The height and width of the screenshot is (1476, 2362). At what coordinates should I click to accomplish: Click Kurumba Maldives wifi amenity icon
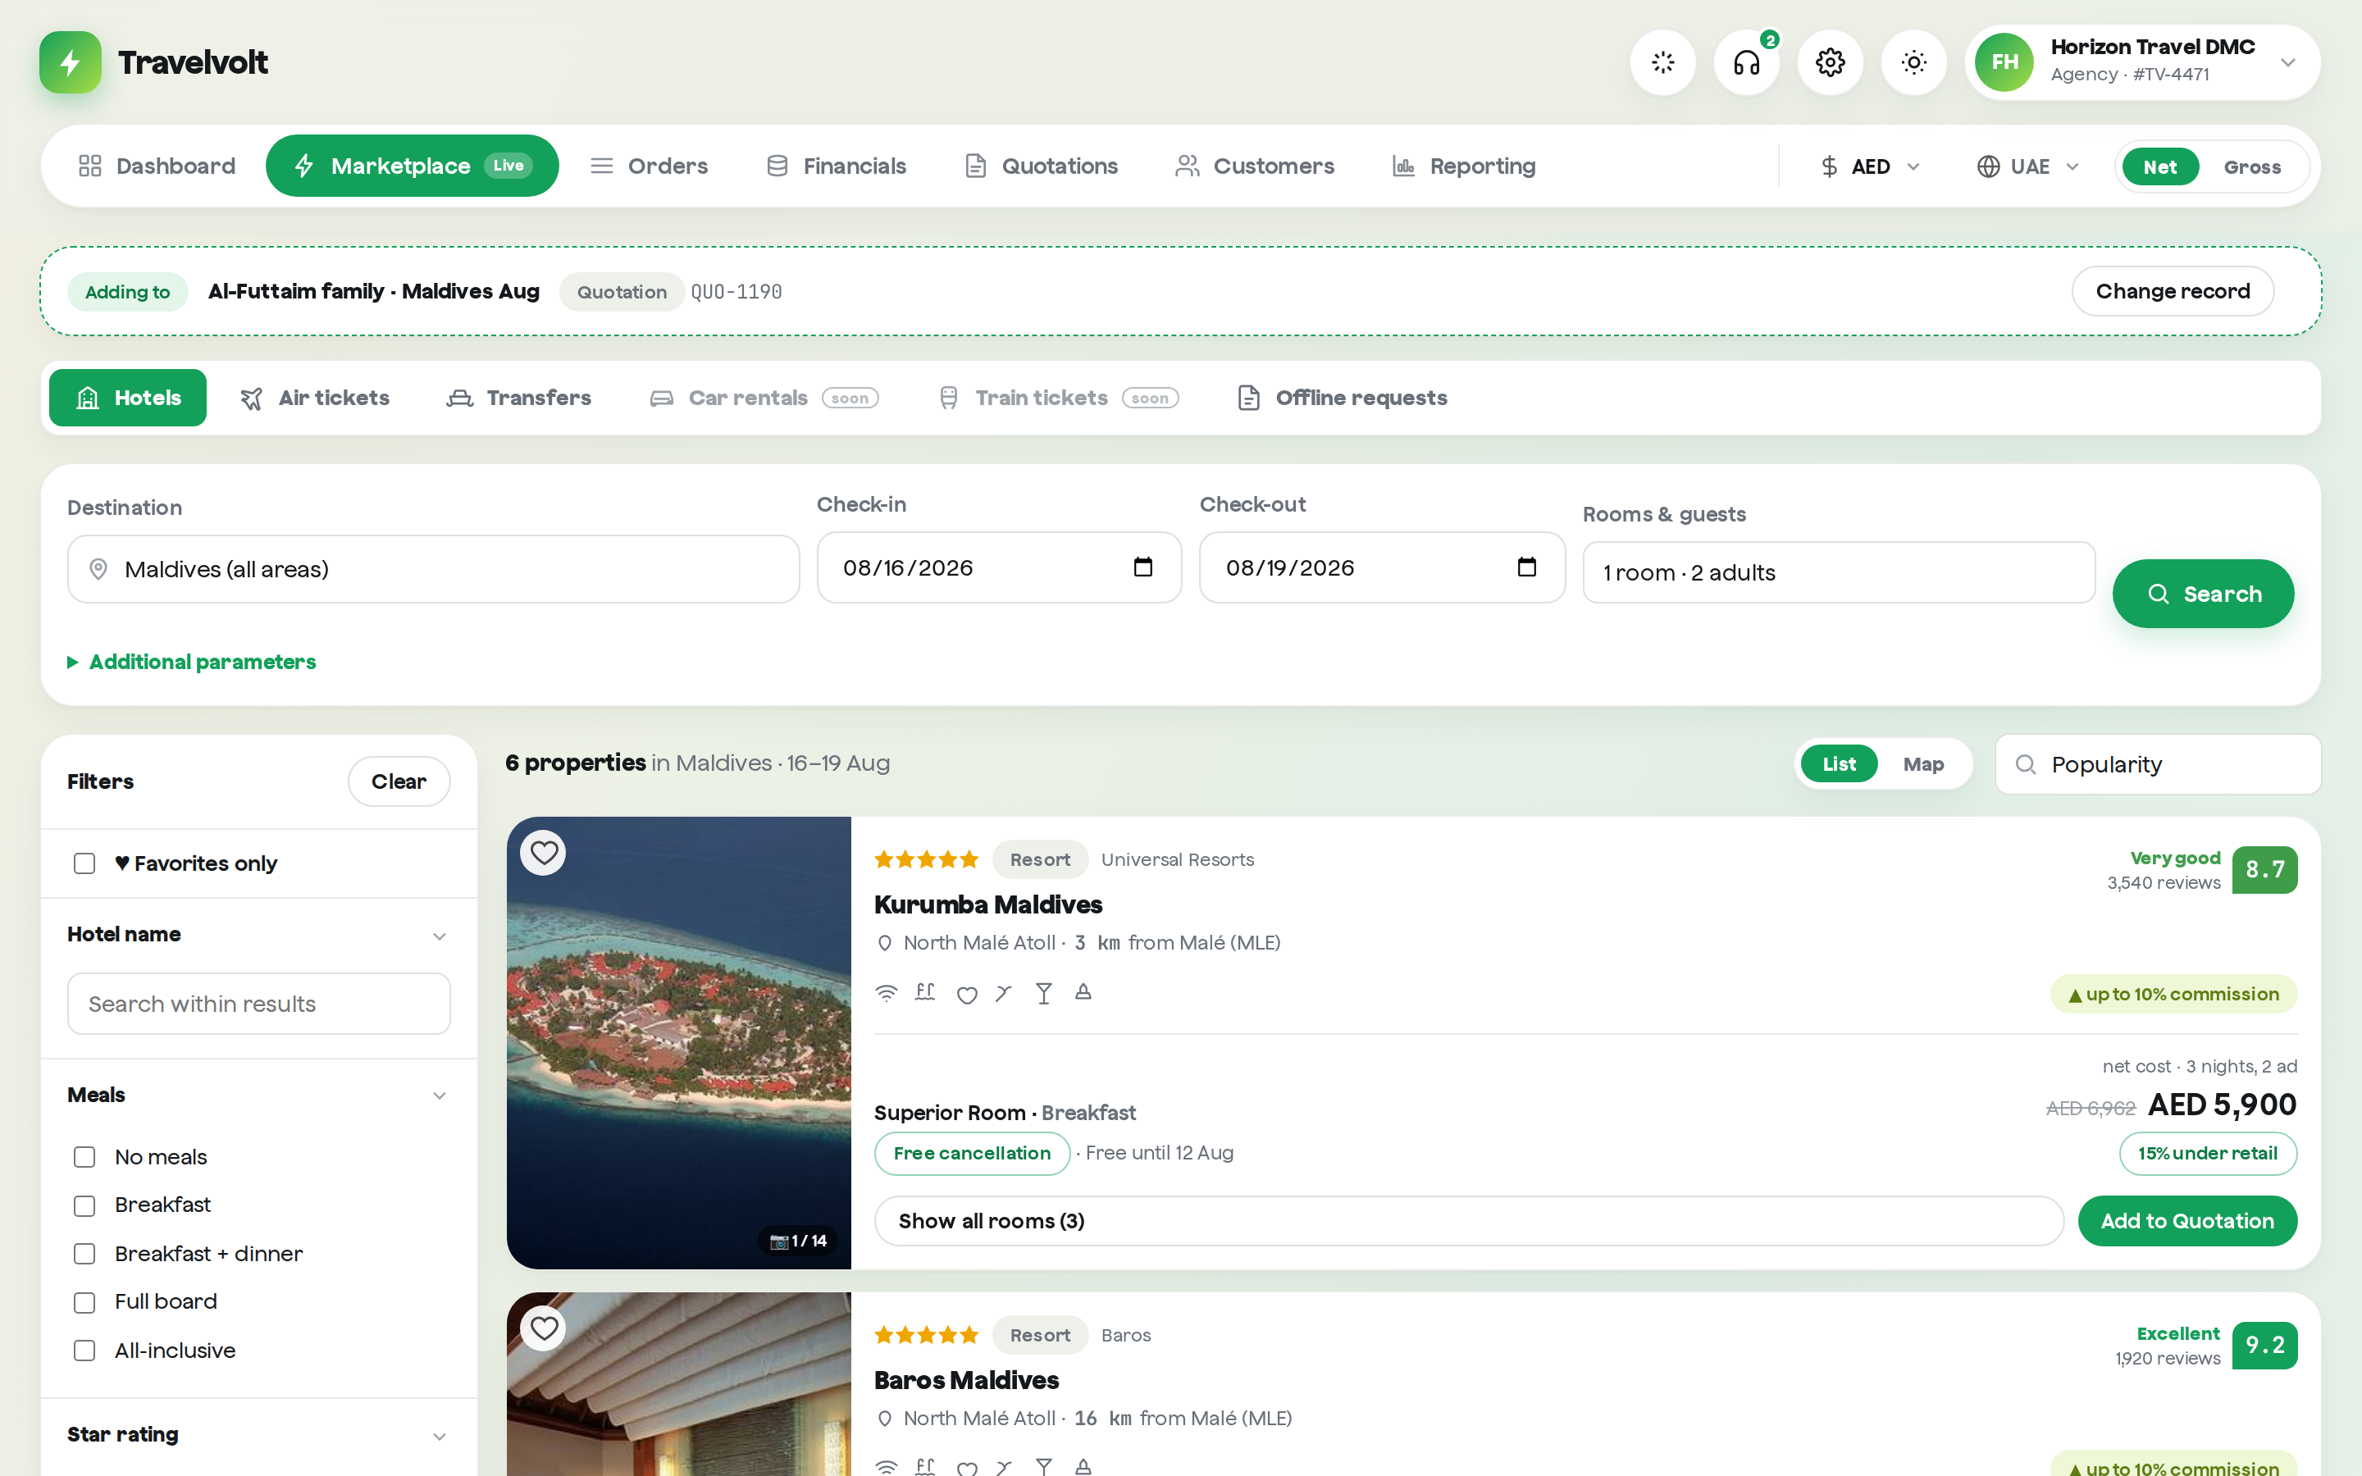coord(887,993)
